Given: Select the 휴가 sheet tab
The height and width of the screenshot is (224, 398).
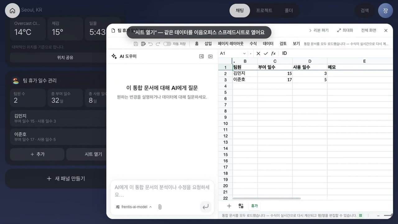Looking at the screenshot, I should [255, 206].
